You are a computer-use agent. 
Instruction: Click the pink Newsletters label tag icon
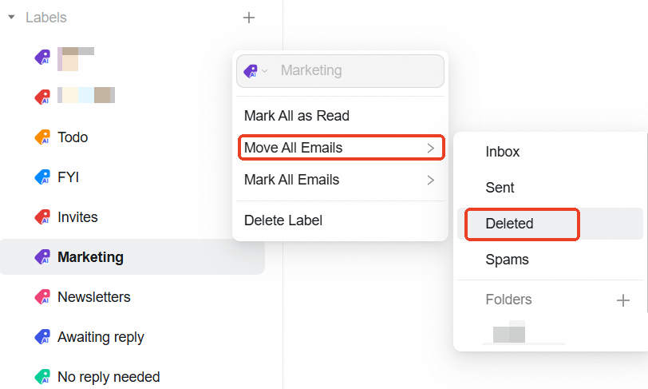tap(42, 296)
